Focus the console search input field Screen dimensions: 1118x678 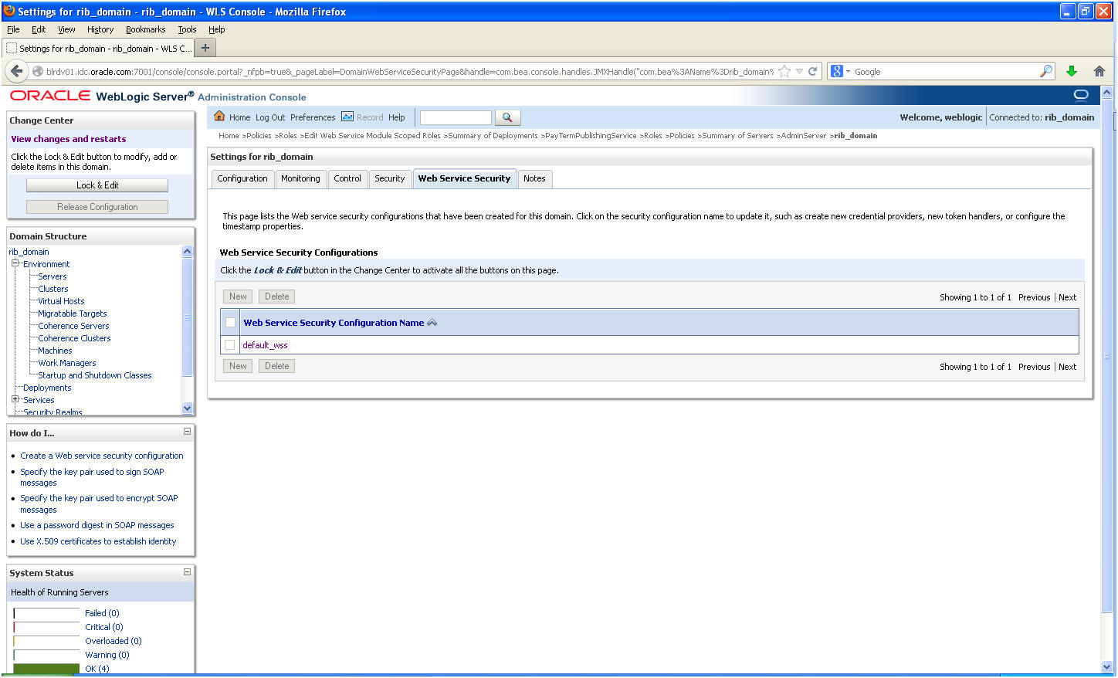(456, 117)
